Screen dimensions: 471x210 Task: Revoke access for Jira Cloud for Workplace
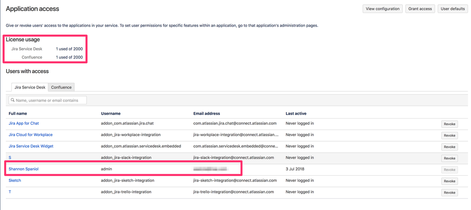click(449, 135)
